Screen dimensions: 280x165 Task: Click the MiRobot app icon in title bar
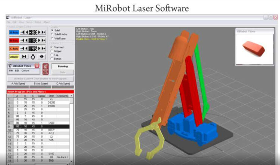tap(8, 17)
